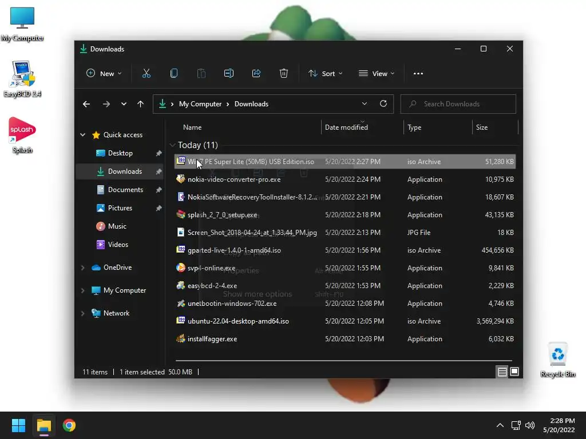Select ubuntu-22.04-desktop-amd64.iso file

pos(345,321)
